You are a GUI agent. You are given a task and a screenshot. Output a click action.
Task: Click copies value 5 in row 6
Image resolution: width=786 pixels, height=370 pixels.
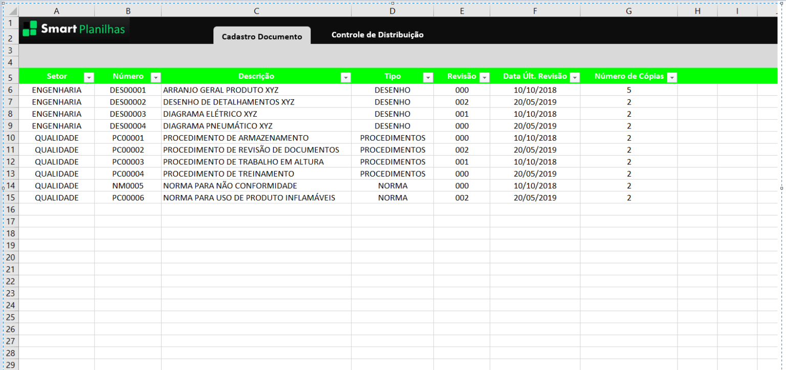(628, 90)
